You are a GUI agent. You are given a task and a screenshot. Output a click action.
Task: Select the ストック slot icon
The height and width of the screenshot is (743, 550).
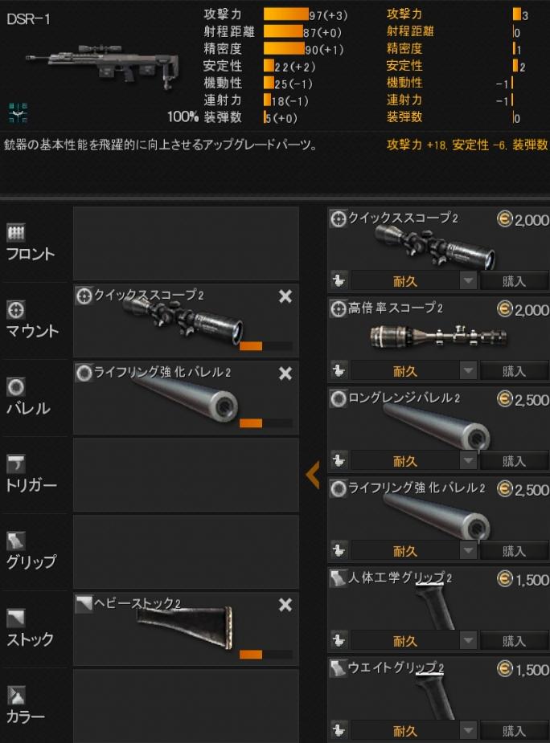pyautogui.click(x=15, y=618)
